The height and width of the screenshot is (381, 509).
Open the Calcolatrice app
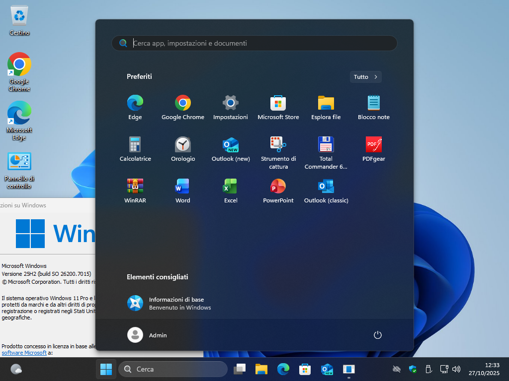pos(135,149)
